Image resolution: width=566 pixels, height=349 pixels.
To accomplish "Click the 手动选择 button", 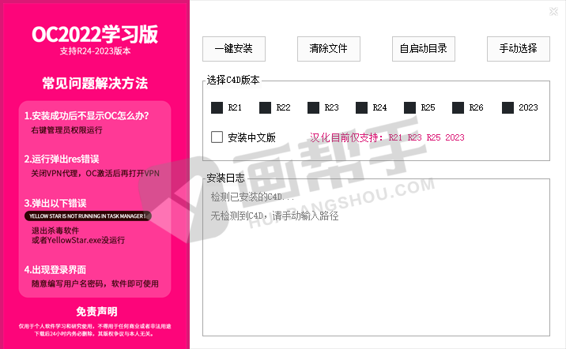I will 519,49.
